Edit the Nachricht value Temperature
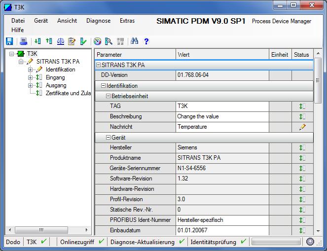327x251 pixels. [x=222, y=127]
